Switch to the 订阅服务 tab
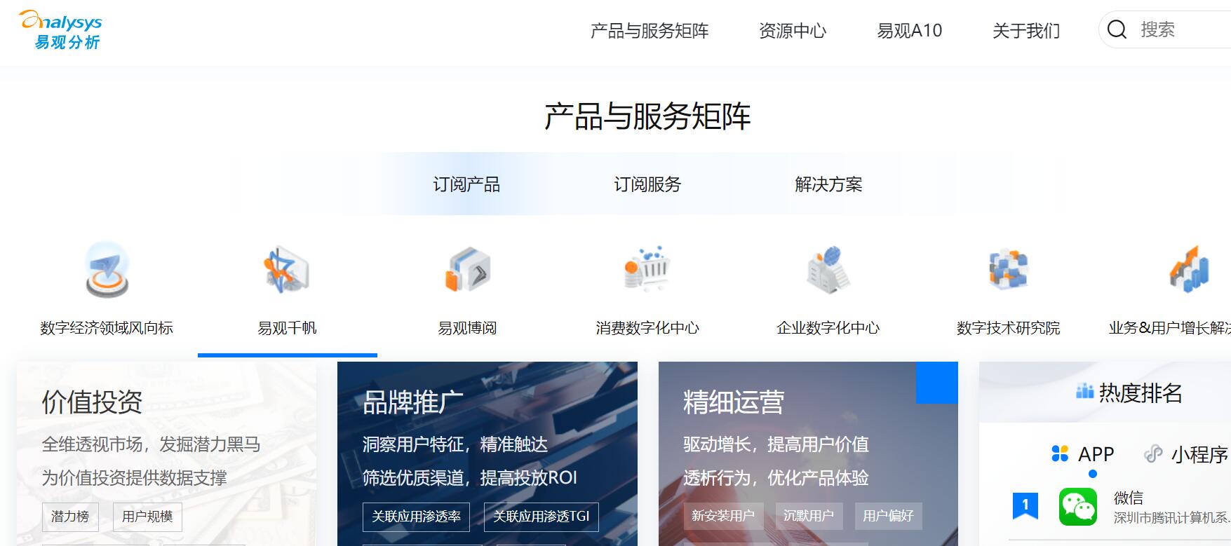 (647, 184)
